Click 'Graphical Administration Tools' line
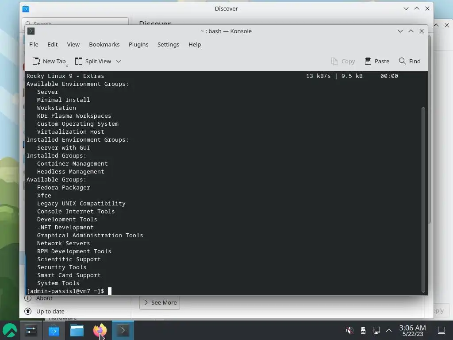 point(90,236)
